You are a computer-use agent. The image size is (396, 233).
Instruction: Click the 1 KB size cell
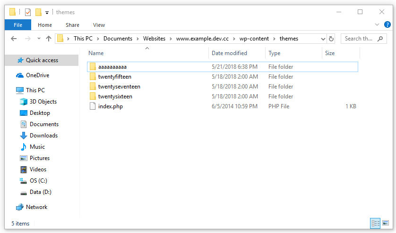click(x=351, y=106)
